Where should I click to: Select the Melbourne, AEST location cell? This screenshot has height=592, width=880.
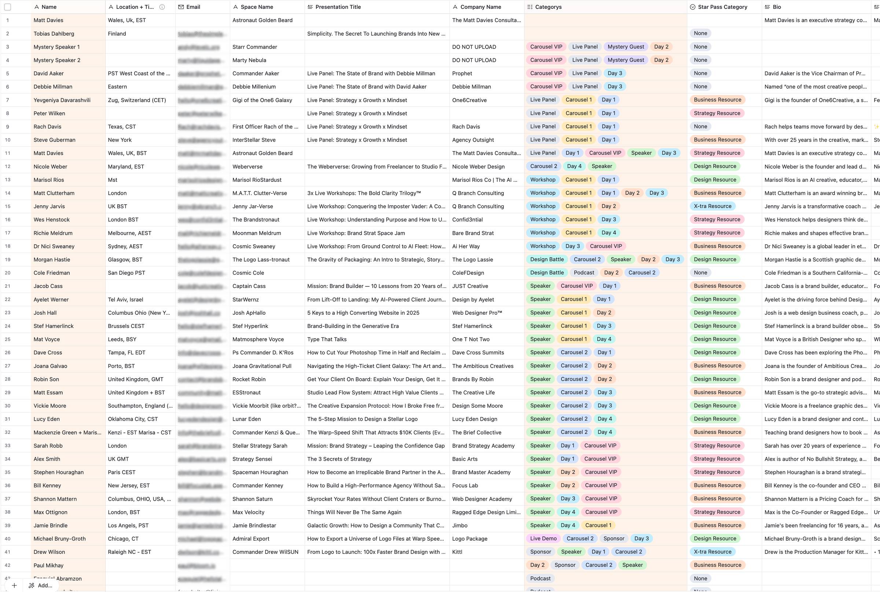point(140,233)
